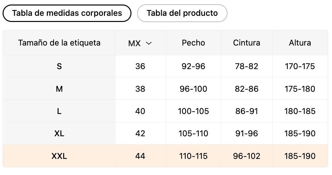
Task: Click the waist value 86-91 cell
Action: coord(247,111)
